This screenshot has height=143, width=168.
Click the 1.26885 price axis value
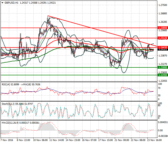click(163, 14)
